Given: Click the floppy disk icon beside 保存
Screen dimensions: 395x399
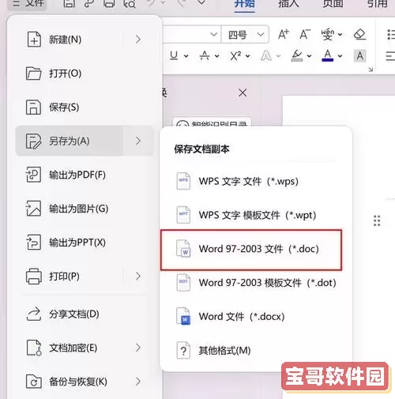Looking at the screenshot, I should pyautogui.click(x=33, y=107).
